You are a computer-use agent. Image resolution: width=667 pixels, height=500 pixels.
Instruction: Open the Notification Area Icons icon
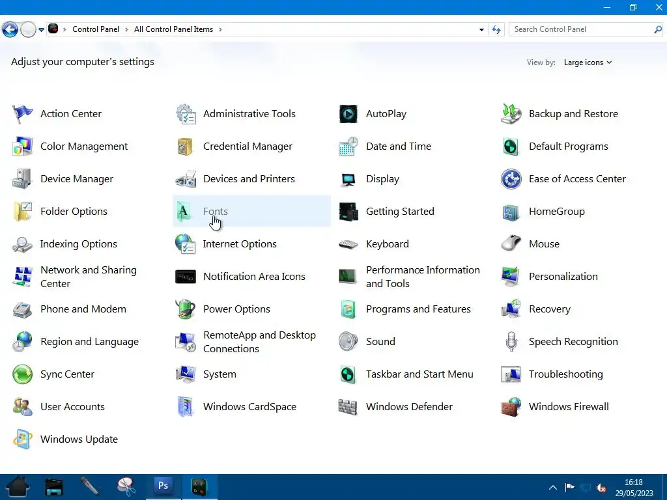pos(186,277)
